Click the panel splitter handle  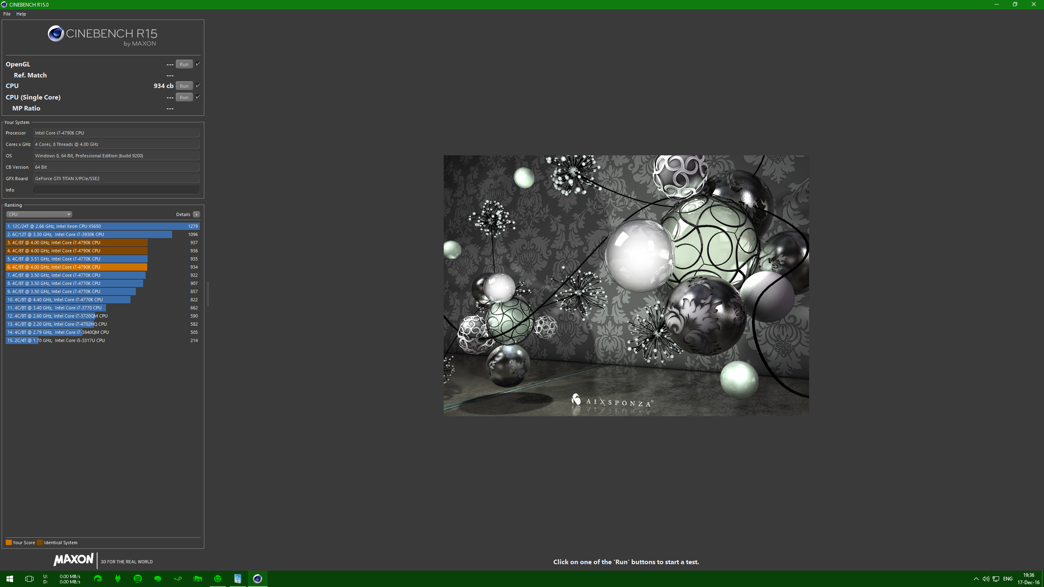tap(208, 293)
